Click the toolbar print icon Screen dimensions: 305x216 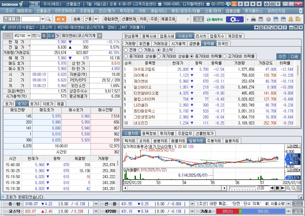(253, 19)
